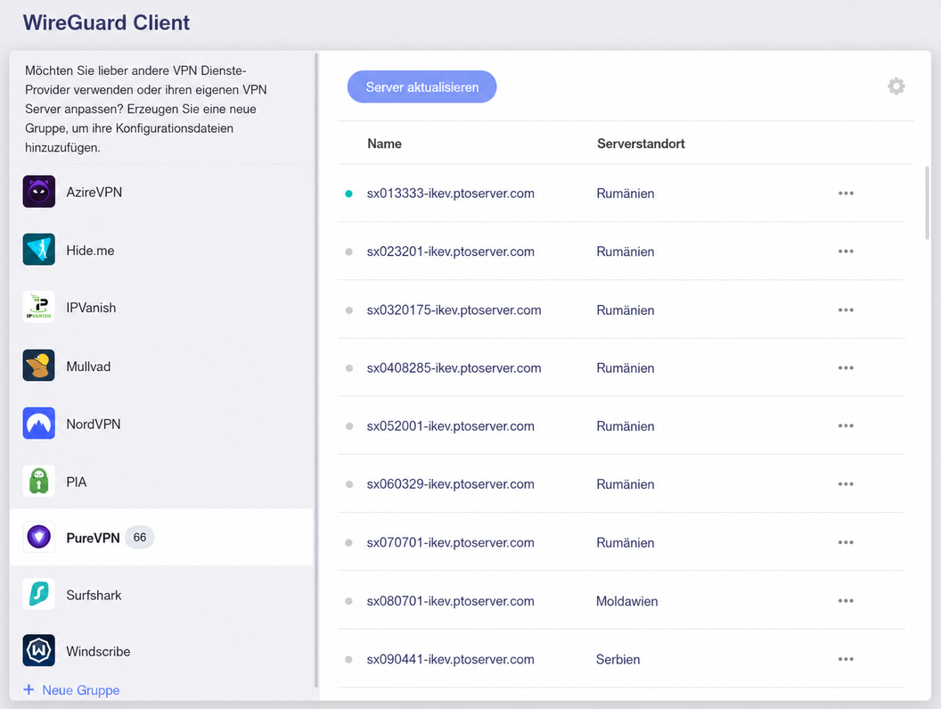Select server sx060329-ikev.ptoserver.com
The image size is (941, 709).
(x=451, y=484)
